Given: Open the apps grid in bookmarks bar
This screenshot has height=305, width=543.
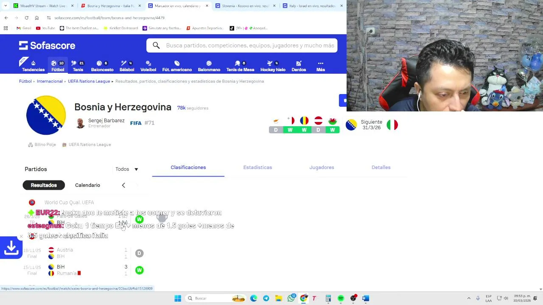Looking at the screenshot, I should tap(6, 28).
